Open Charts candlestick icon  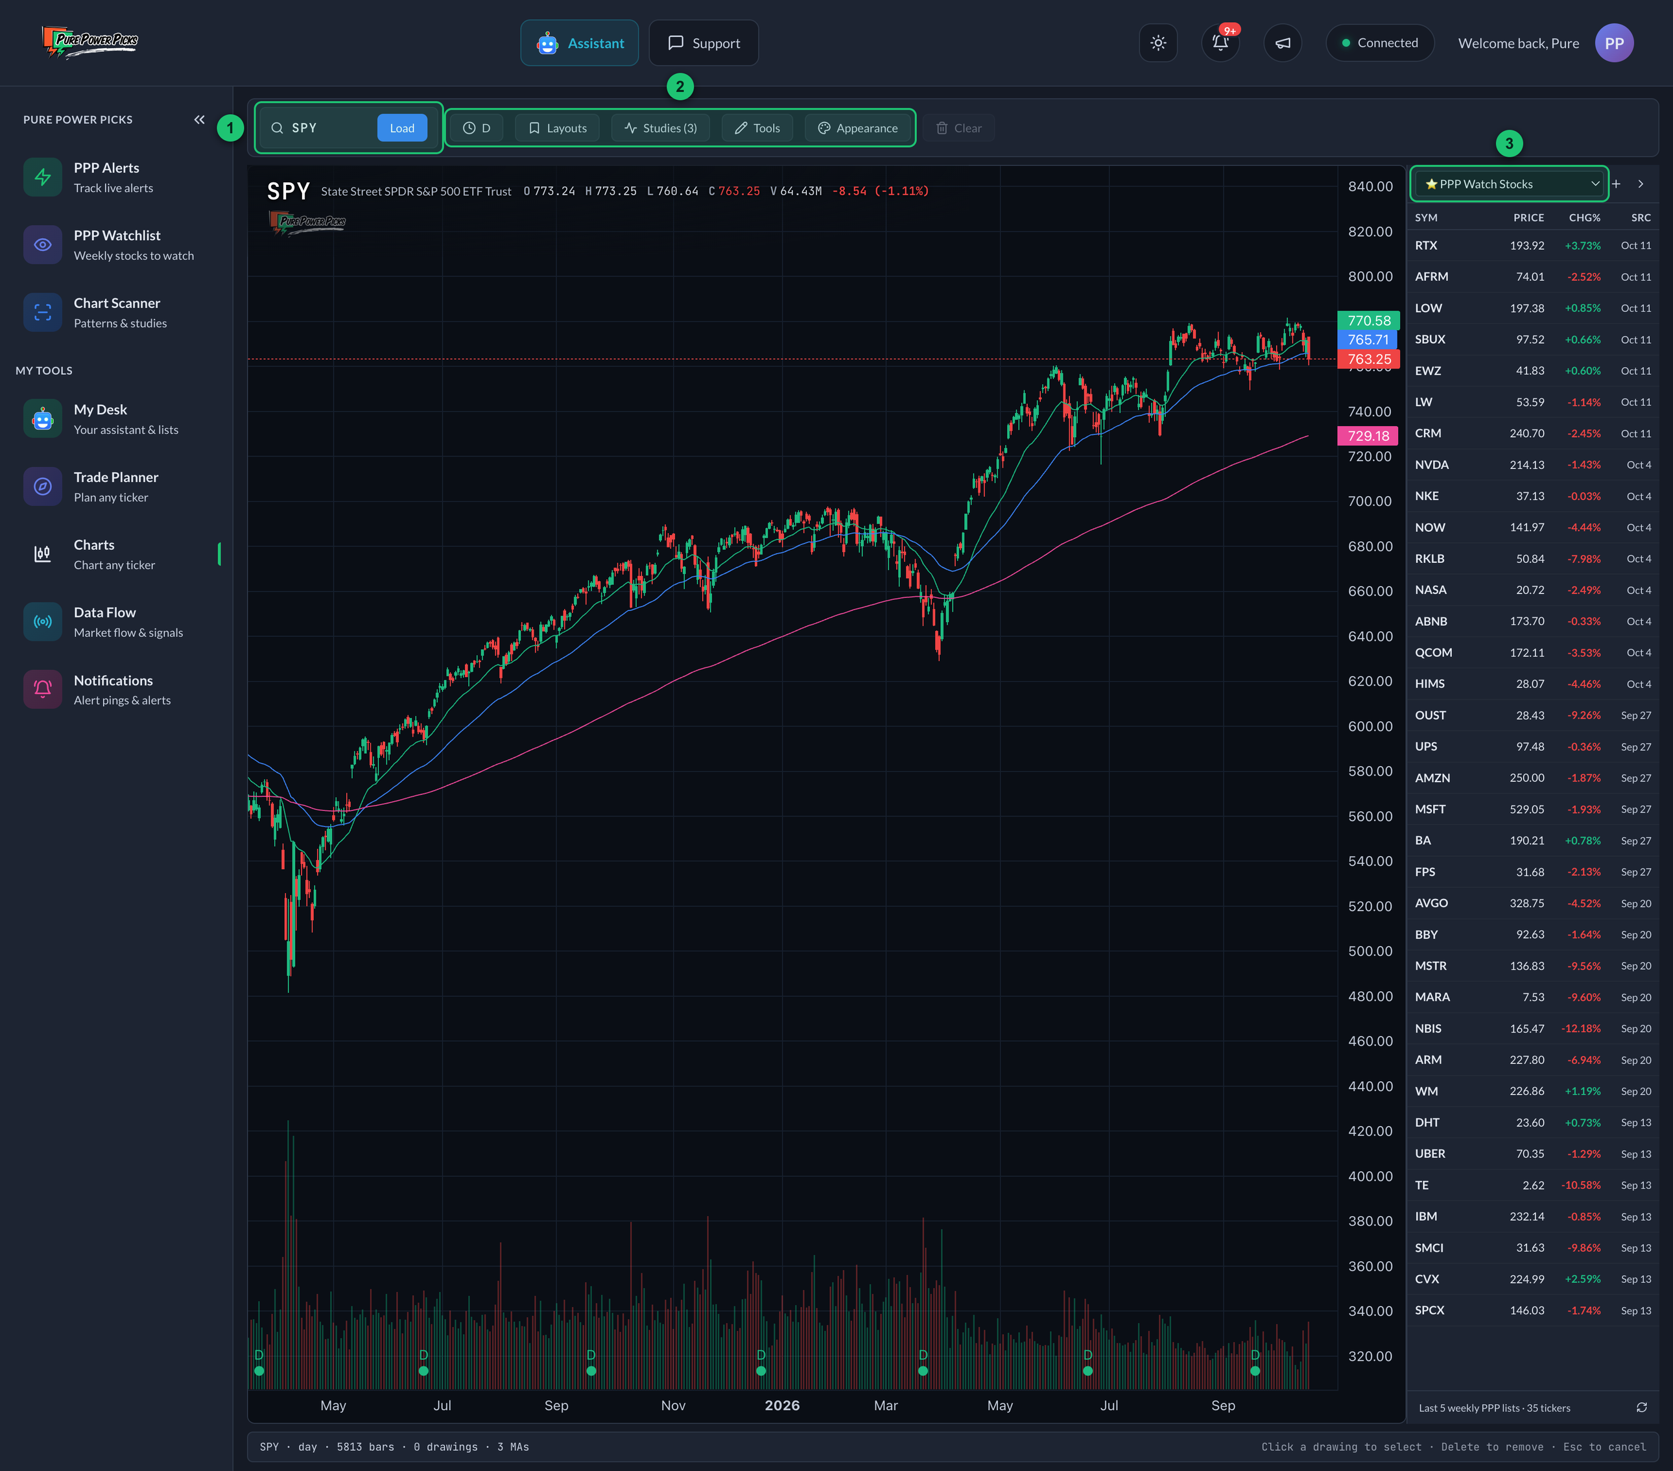coord(43,554)
